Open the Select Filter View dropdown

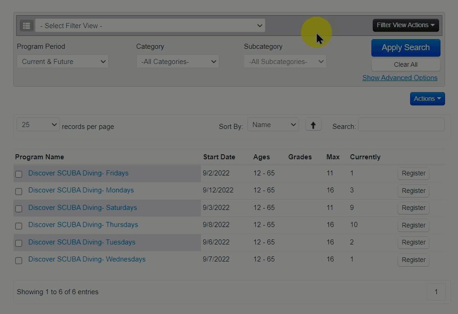(150, 26)
